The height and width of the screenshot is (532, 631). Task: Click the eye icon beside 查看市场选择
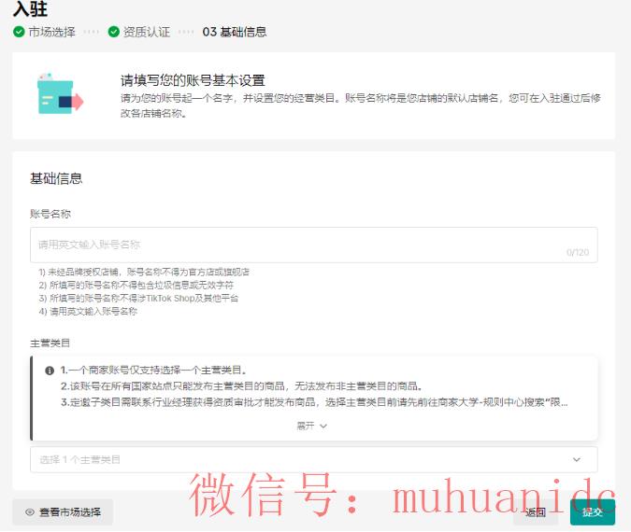[30, 511]
